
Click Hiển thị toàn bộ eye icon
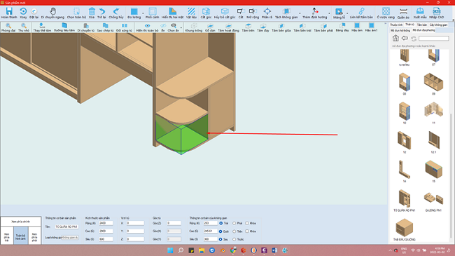(x=148, y=26)
